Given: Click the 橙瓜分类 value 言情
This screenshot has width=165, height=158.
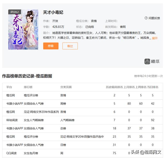Looking at the screenshot, I should pos(94,21).
